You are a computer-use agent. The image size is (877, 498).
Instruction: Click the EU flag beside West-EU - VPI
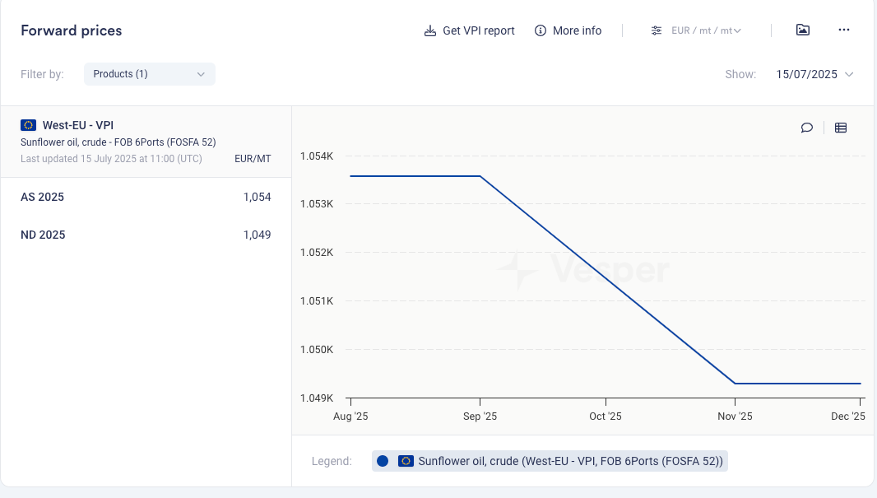[x=28, y=125]
